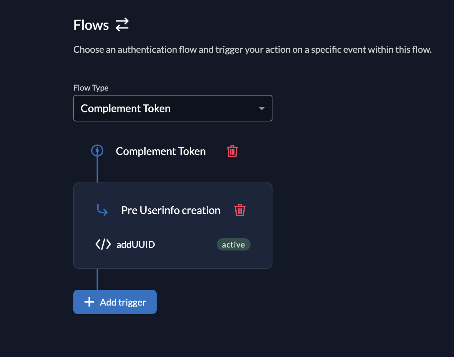Select the Pre Userinfo creation trigger title
Viewport: 454px width, 357px height.
[171, 210]
